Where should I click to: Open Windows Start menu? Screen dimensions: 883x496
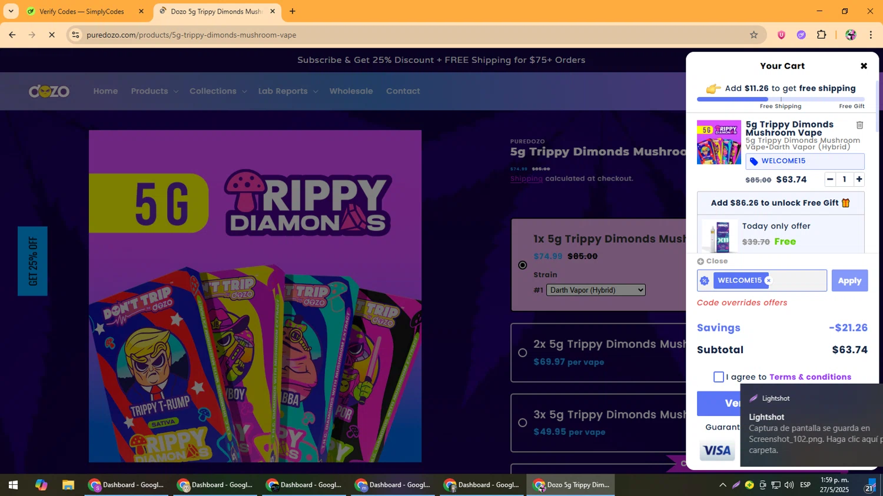[13, 485]
